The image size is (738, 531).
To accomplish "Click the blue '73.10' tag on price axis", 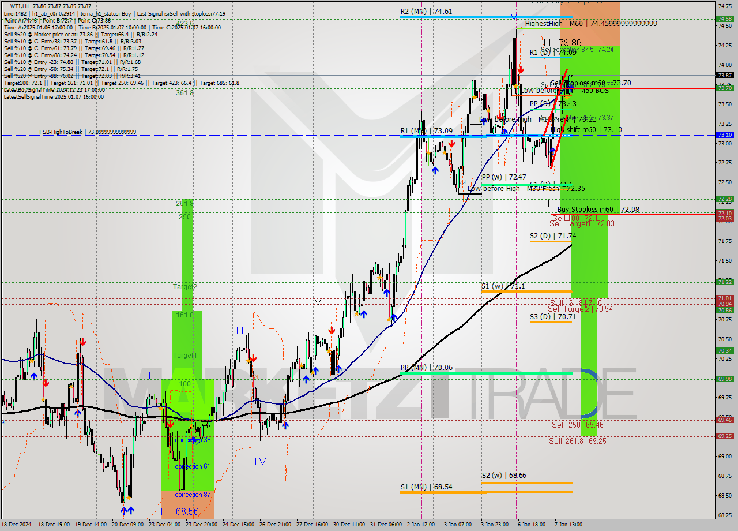I will (x=725, y=134).
